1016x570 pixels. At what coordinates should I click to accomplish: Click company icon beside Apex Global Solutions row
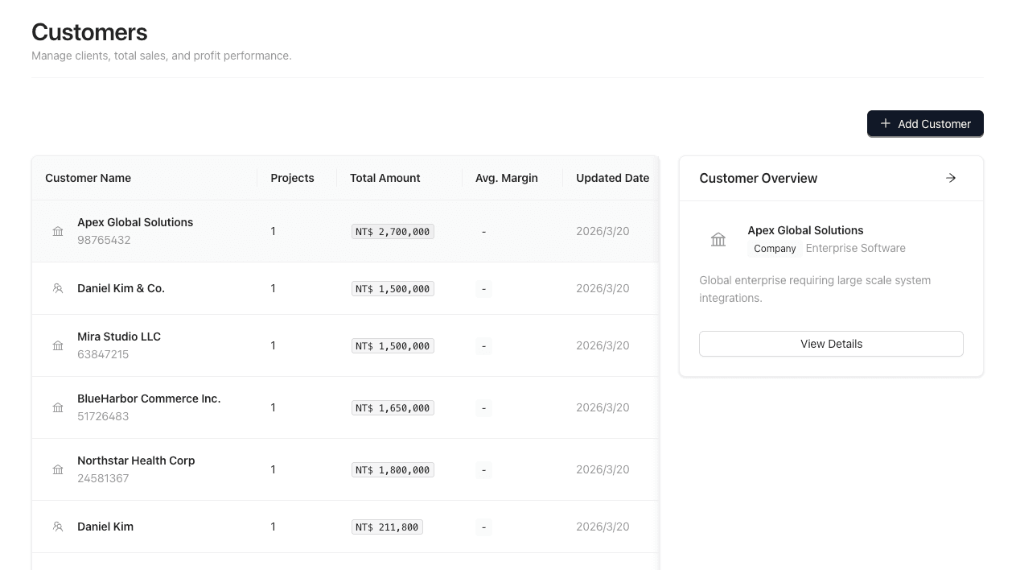(x=58, y=231)
